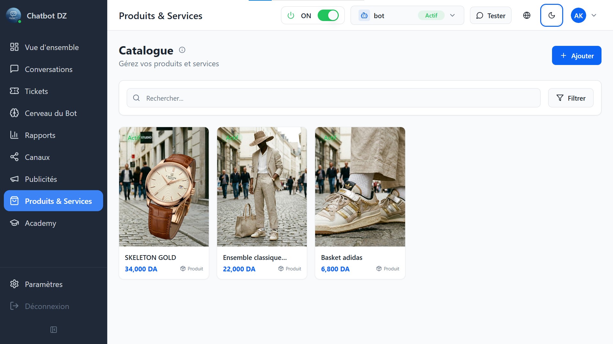
Task: Click the Vue d'ensemble dashboard icon
Action: coord(14,47)
